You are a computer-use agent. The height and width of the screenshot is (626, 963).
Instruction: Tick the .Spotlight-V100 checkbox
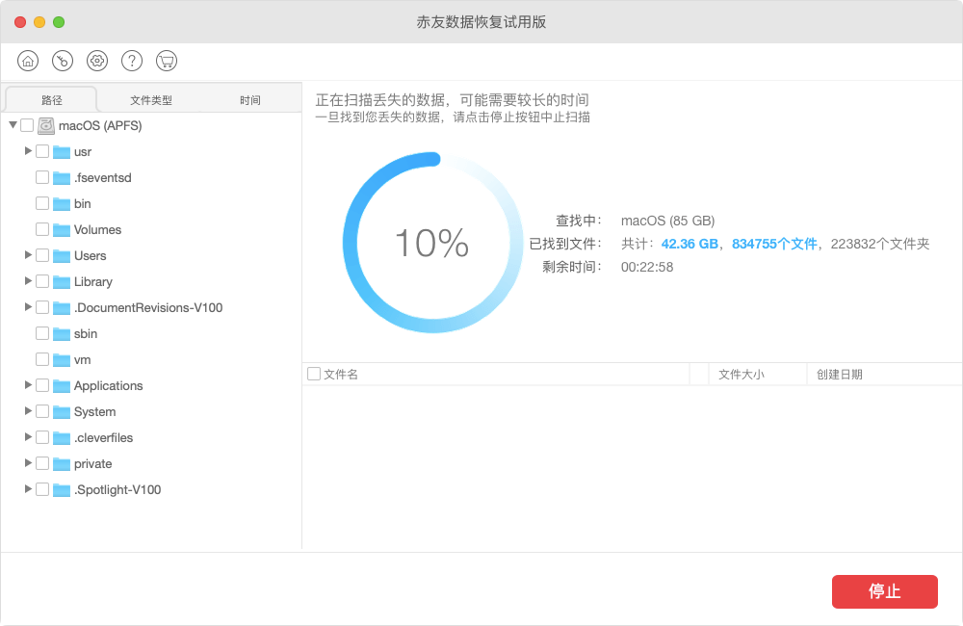click(42, 489)
